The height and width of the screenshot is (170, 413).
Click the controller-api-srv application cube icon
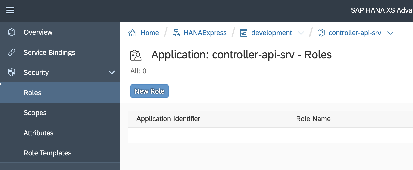click(x=321, y=33)
